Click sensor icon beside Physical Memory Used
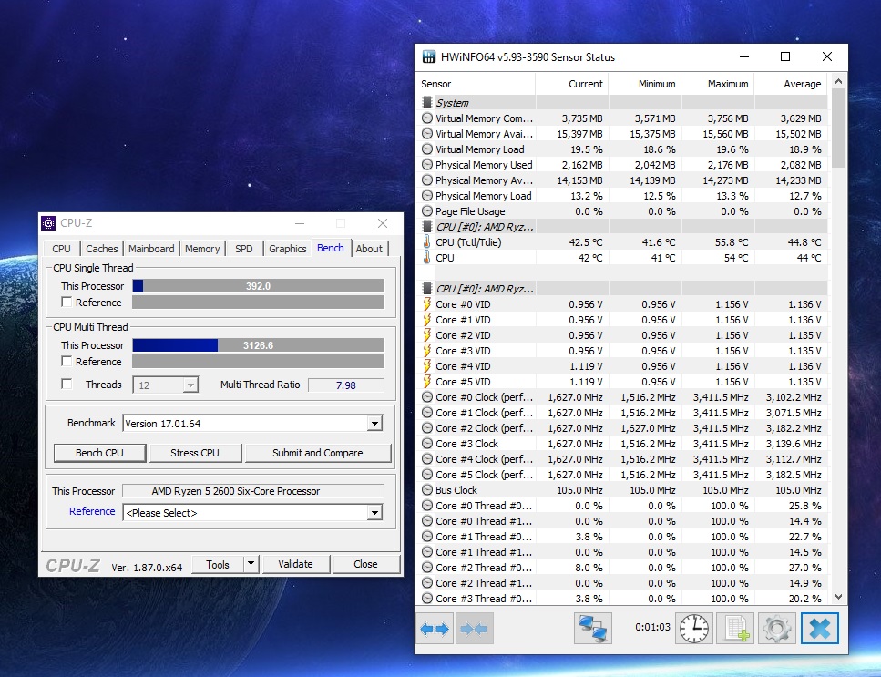The height and width of the screenshot is (677, 881). point(427,165)
